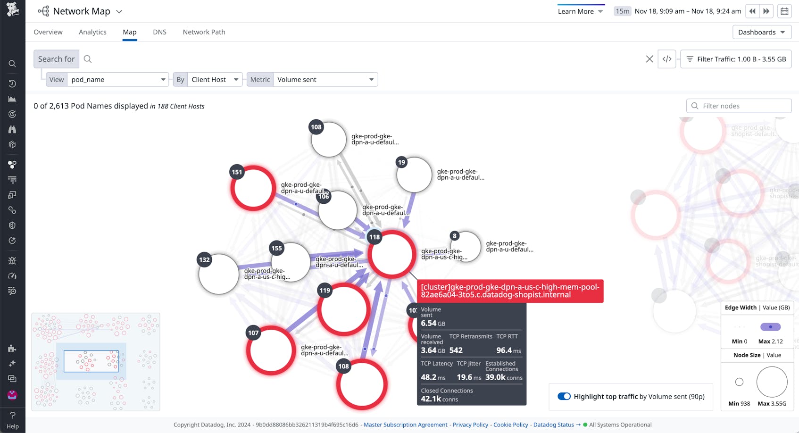Viewport: 799px width, 433px height.
Task: Expand the Dashboards dropdown
Action: [x=761, y=32]
